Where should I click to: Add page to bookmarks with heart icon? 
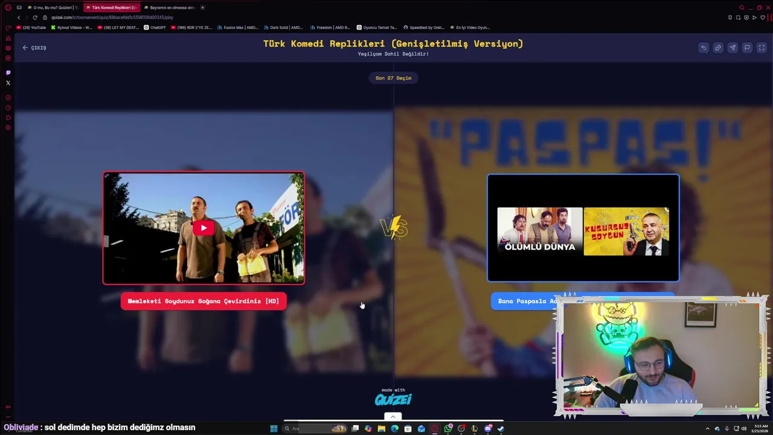click(x=763, y=18)
